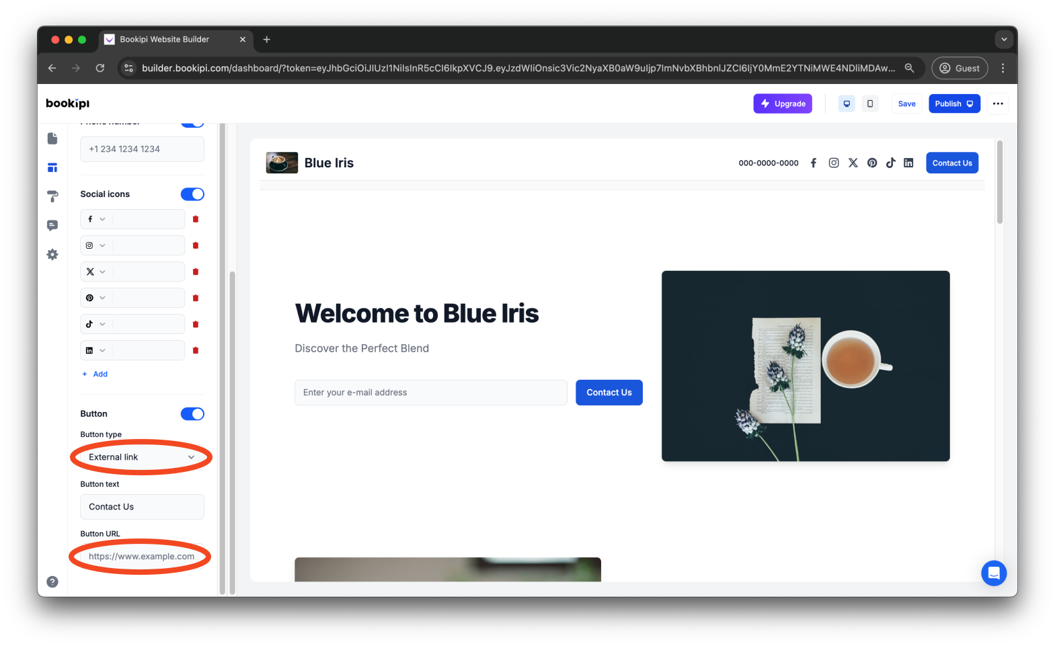
Task: Select the Bookipi Website Builder tab
Action: [176, 39]
